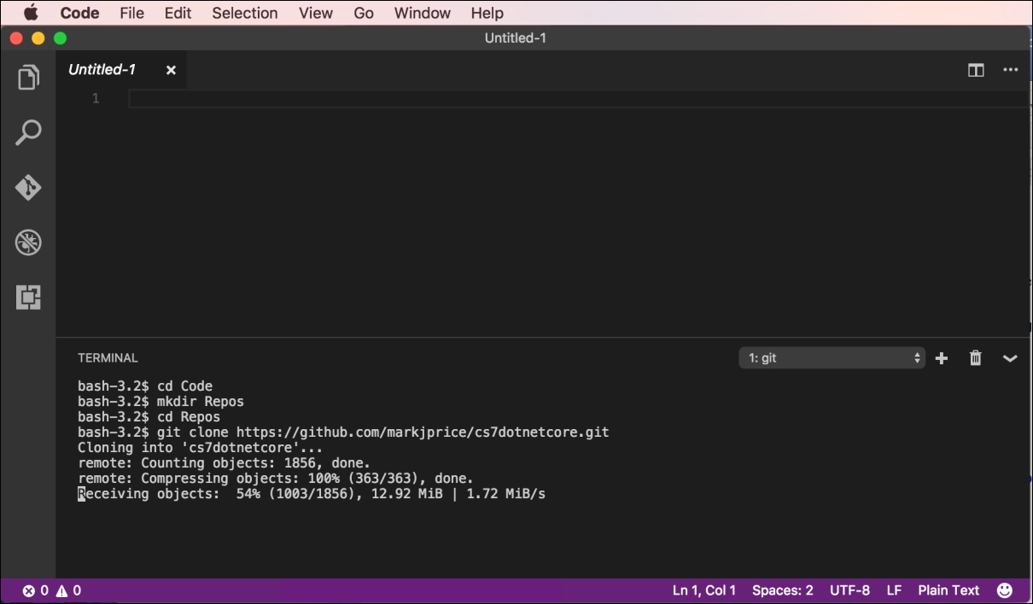Open the Explorer view in the activity bar
Viewport: 1033px width, 604px height.
pyautogui.click(x=28, y=78)
